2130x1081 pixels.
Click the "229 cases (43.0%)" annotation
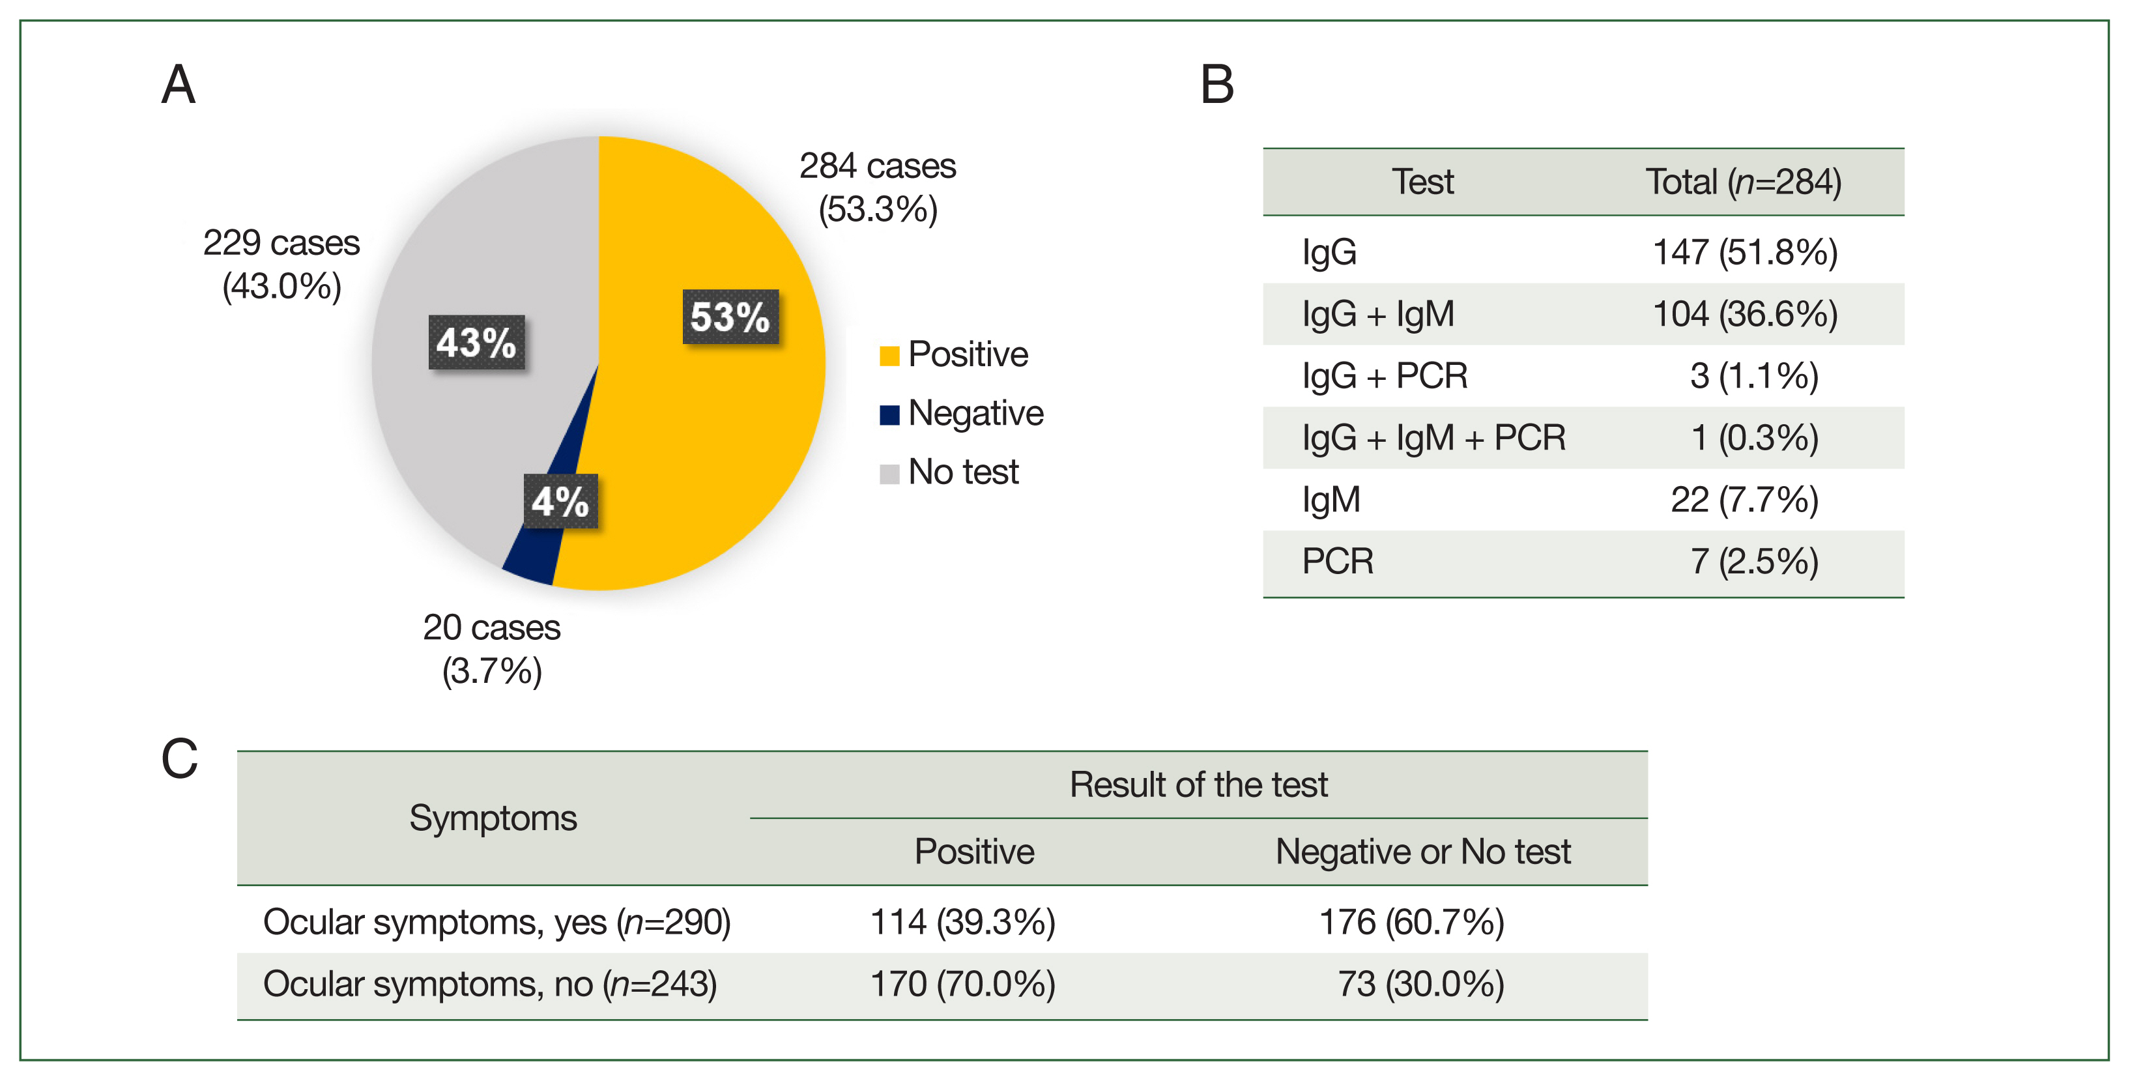pos(281,265)
